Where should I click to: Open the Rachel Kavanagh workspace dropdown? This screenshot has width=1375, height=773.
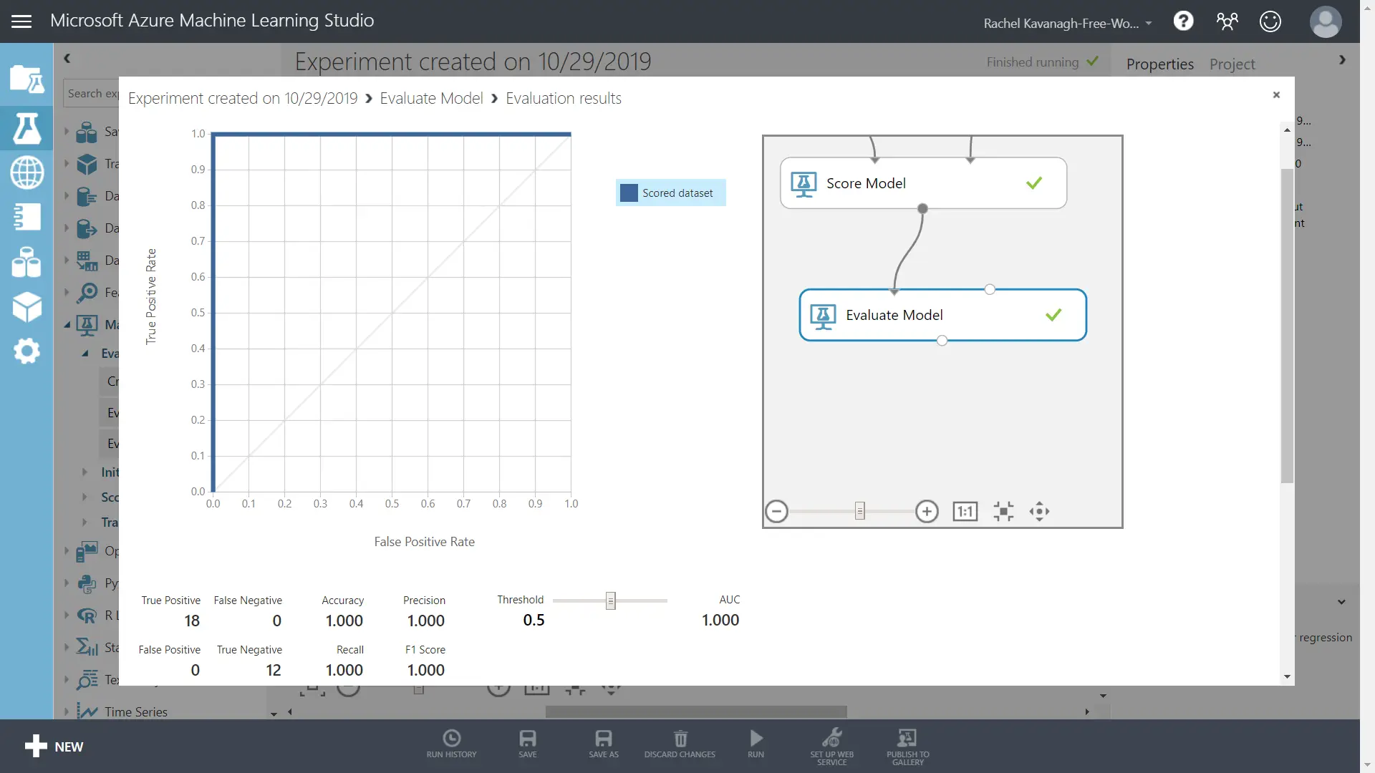tap(1067, 23)
